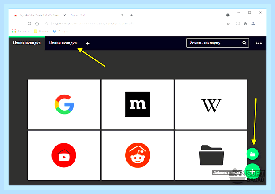Open the Wikipedia speed dial tile
Image resolution: width=275 pixels, height=194 pixels.
click(x=211, y=104)
